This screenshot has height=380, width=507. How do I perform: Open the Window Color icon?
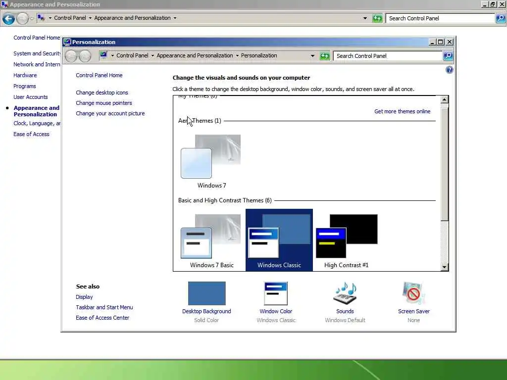[275, 293]
